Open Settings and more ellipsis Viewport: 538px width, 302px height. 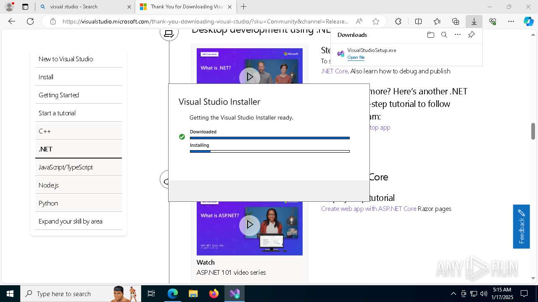(x=511, y=21)
